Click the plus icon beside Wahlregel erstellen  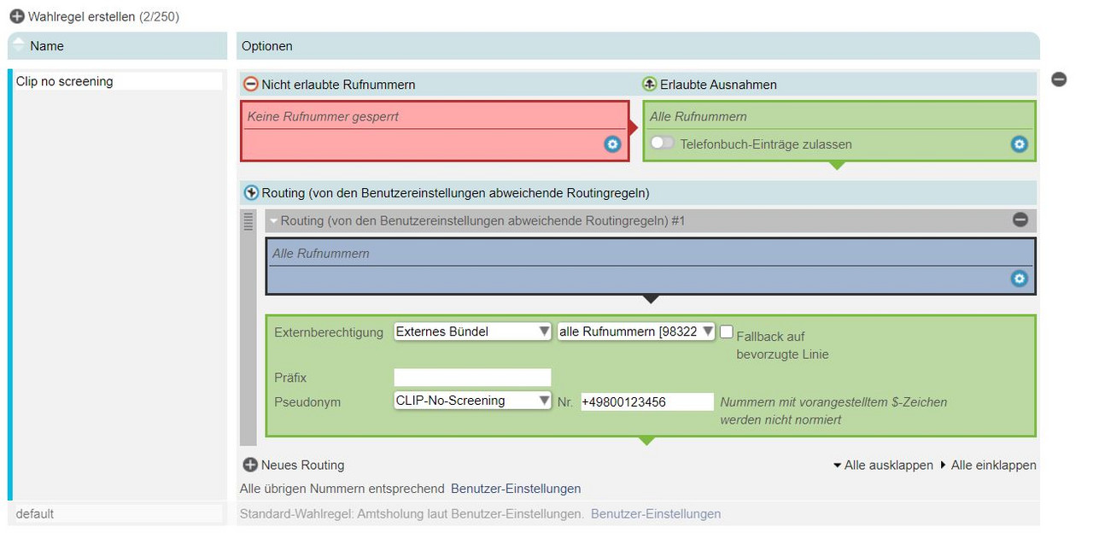click(17, 16)
